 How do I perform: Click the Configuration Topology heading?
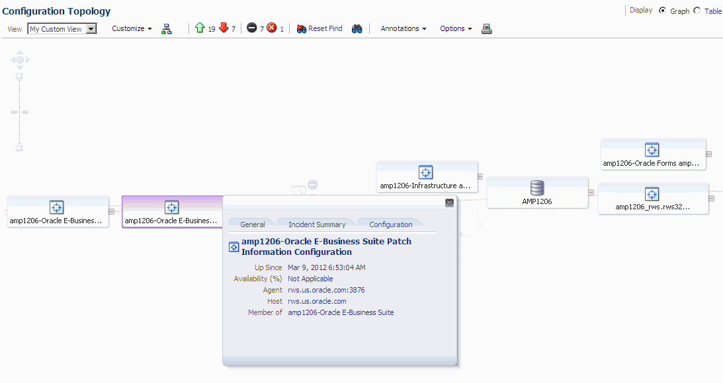(x=56, y=11)
